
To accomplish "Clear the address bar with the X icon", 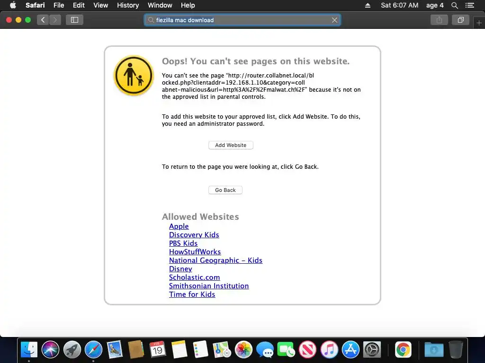I will (x=334, y=20).
